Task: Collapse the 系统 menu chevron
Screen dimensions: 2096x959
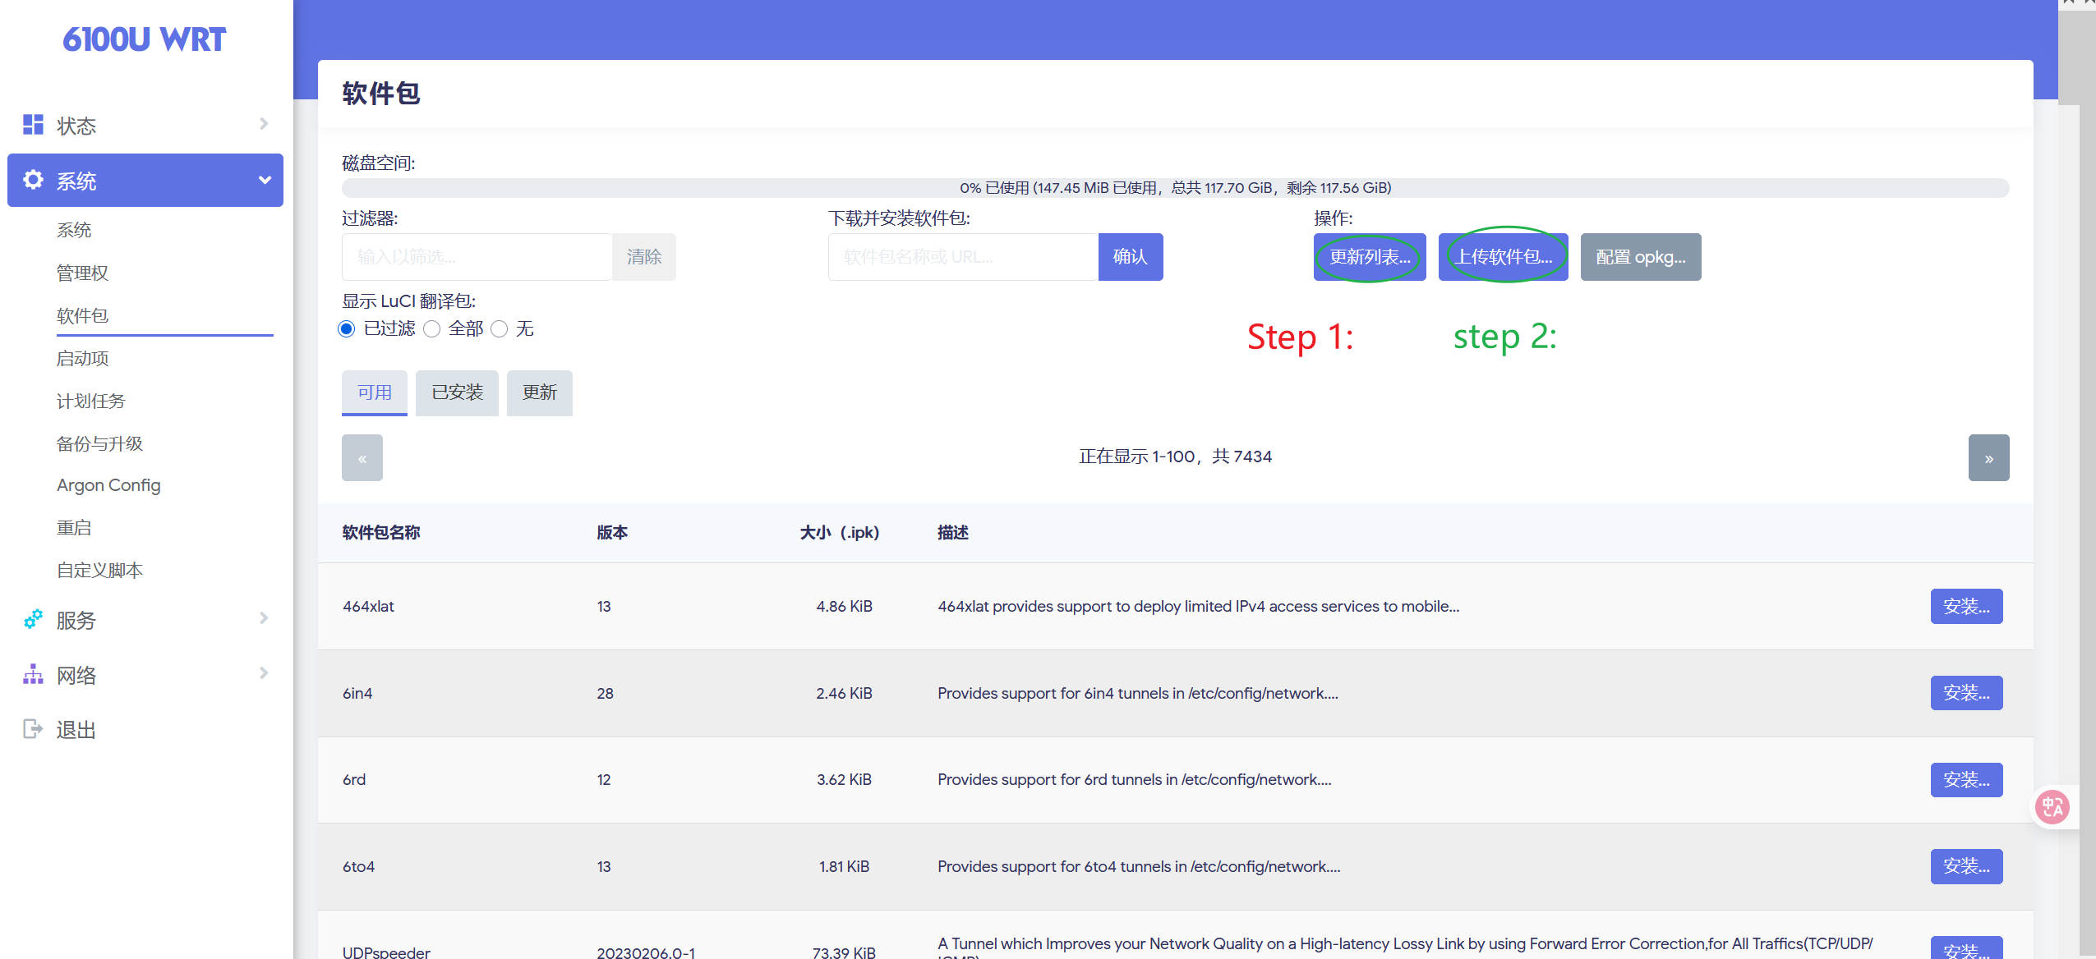Action: tap(265, 180)
